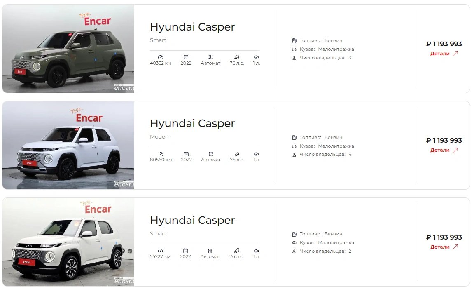Click the odometer icon above 80560 км
Screen dimensions: 474x289
pos(161,154)
